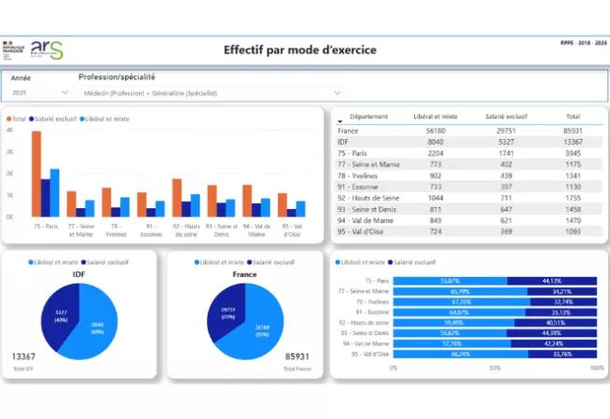Click Libéral et mixte legend dot above IDF pie
The height and width of the screenshot is (419, 610).
[31, 263]
